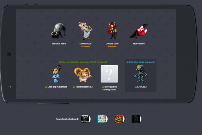
Task: Click the Doodle Devil red character icon
Action: (x=112, y=31)
